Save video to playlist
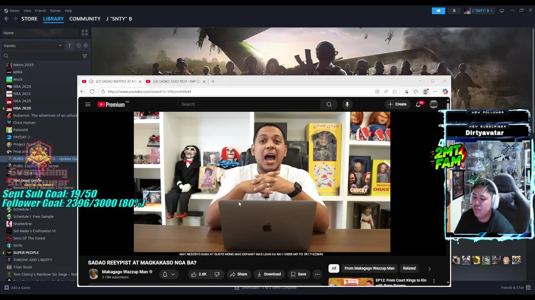 pyautogui.click(x=298, y=274)
